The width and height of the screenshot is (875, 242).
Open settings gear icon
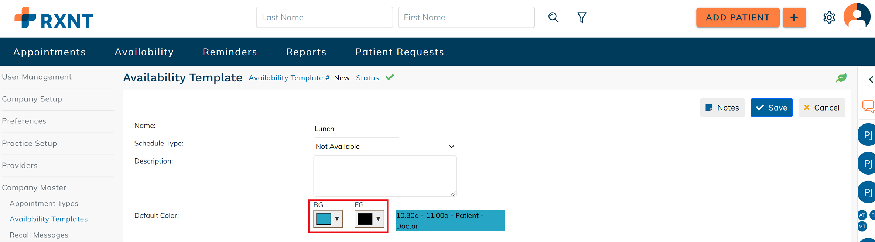(829, 17)
